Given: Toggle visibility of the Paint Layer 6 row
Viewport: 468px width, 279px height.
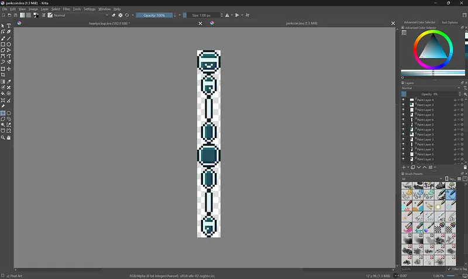Looking at the screenshot, I should (403, 120).
